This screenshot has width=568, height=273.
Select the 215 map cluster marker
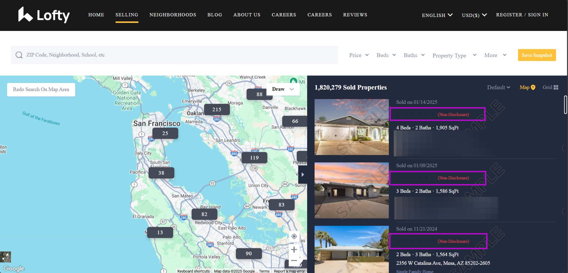[x=217, y=109]
